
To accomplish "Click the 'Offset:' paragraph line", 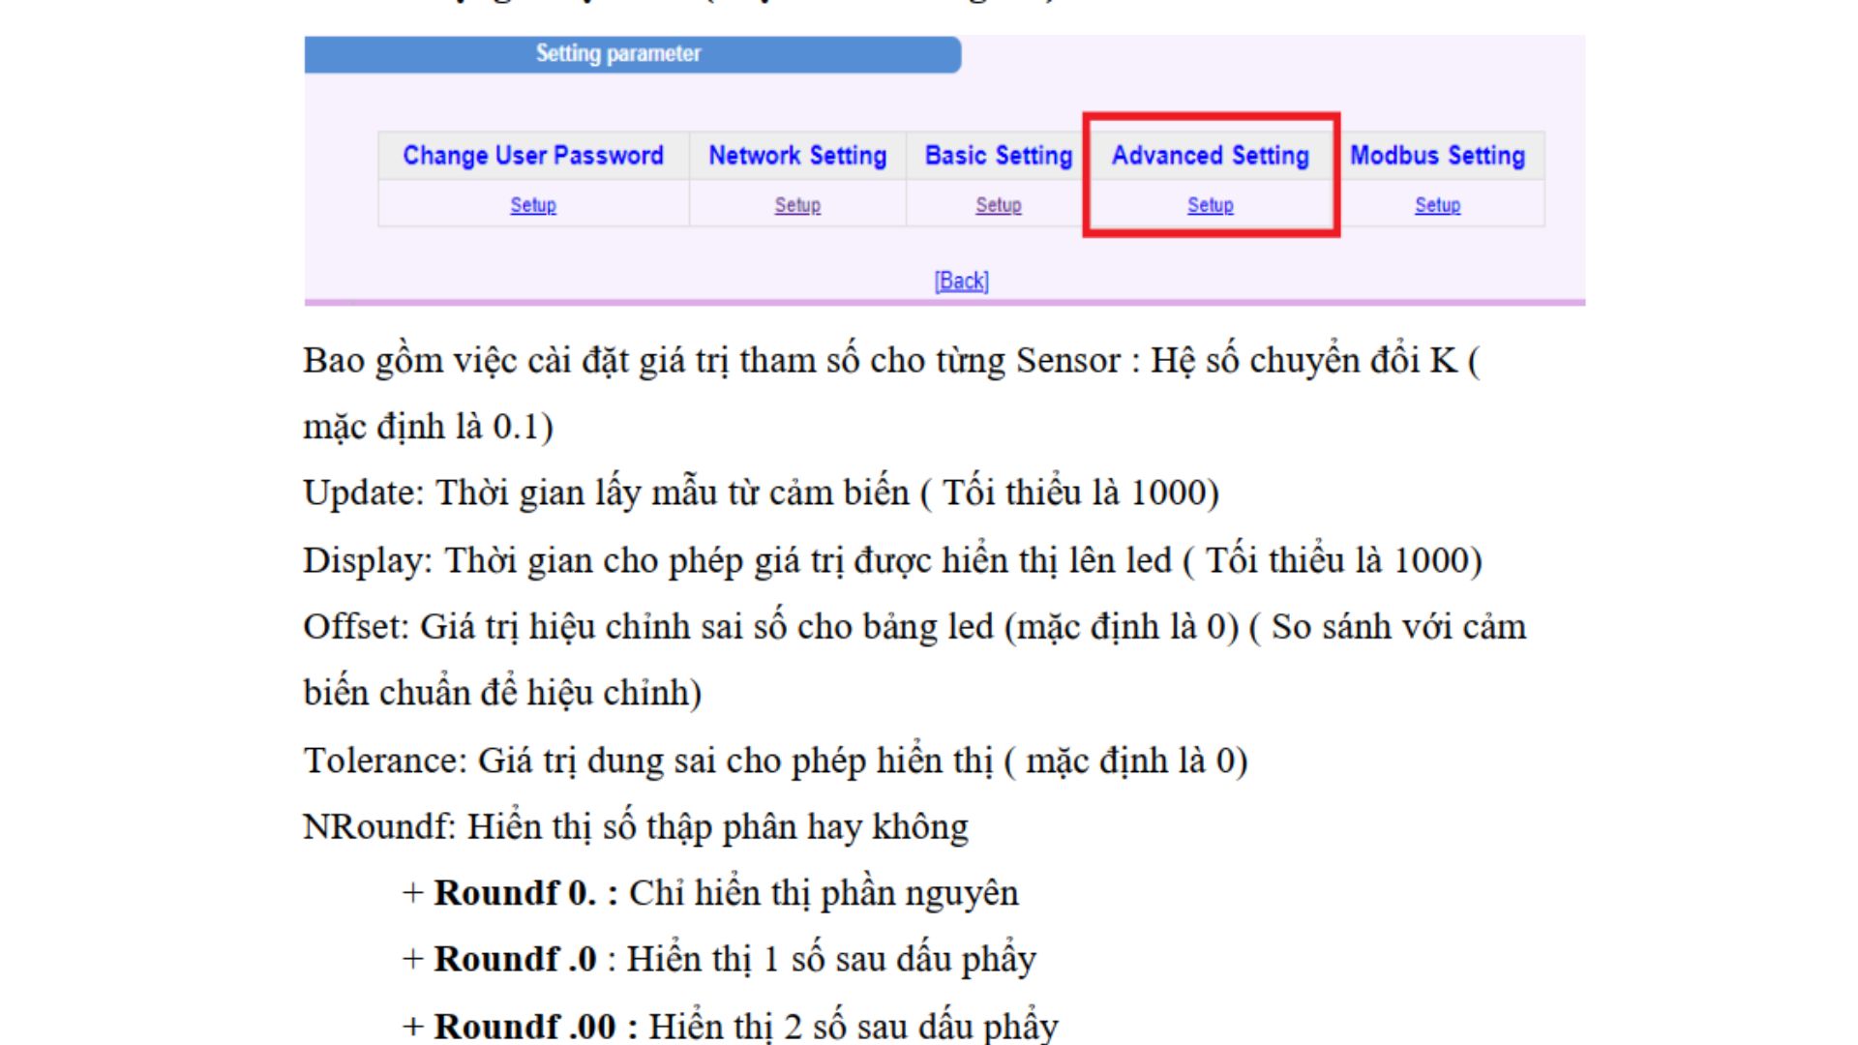I will point(914,627).
